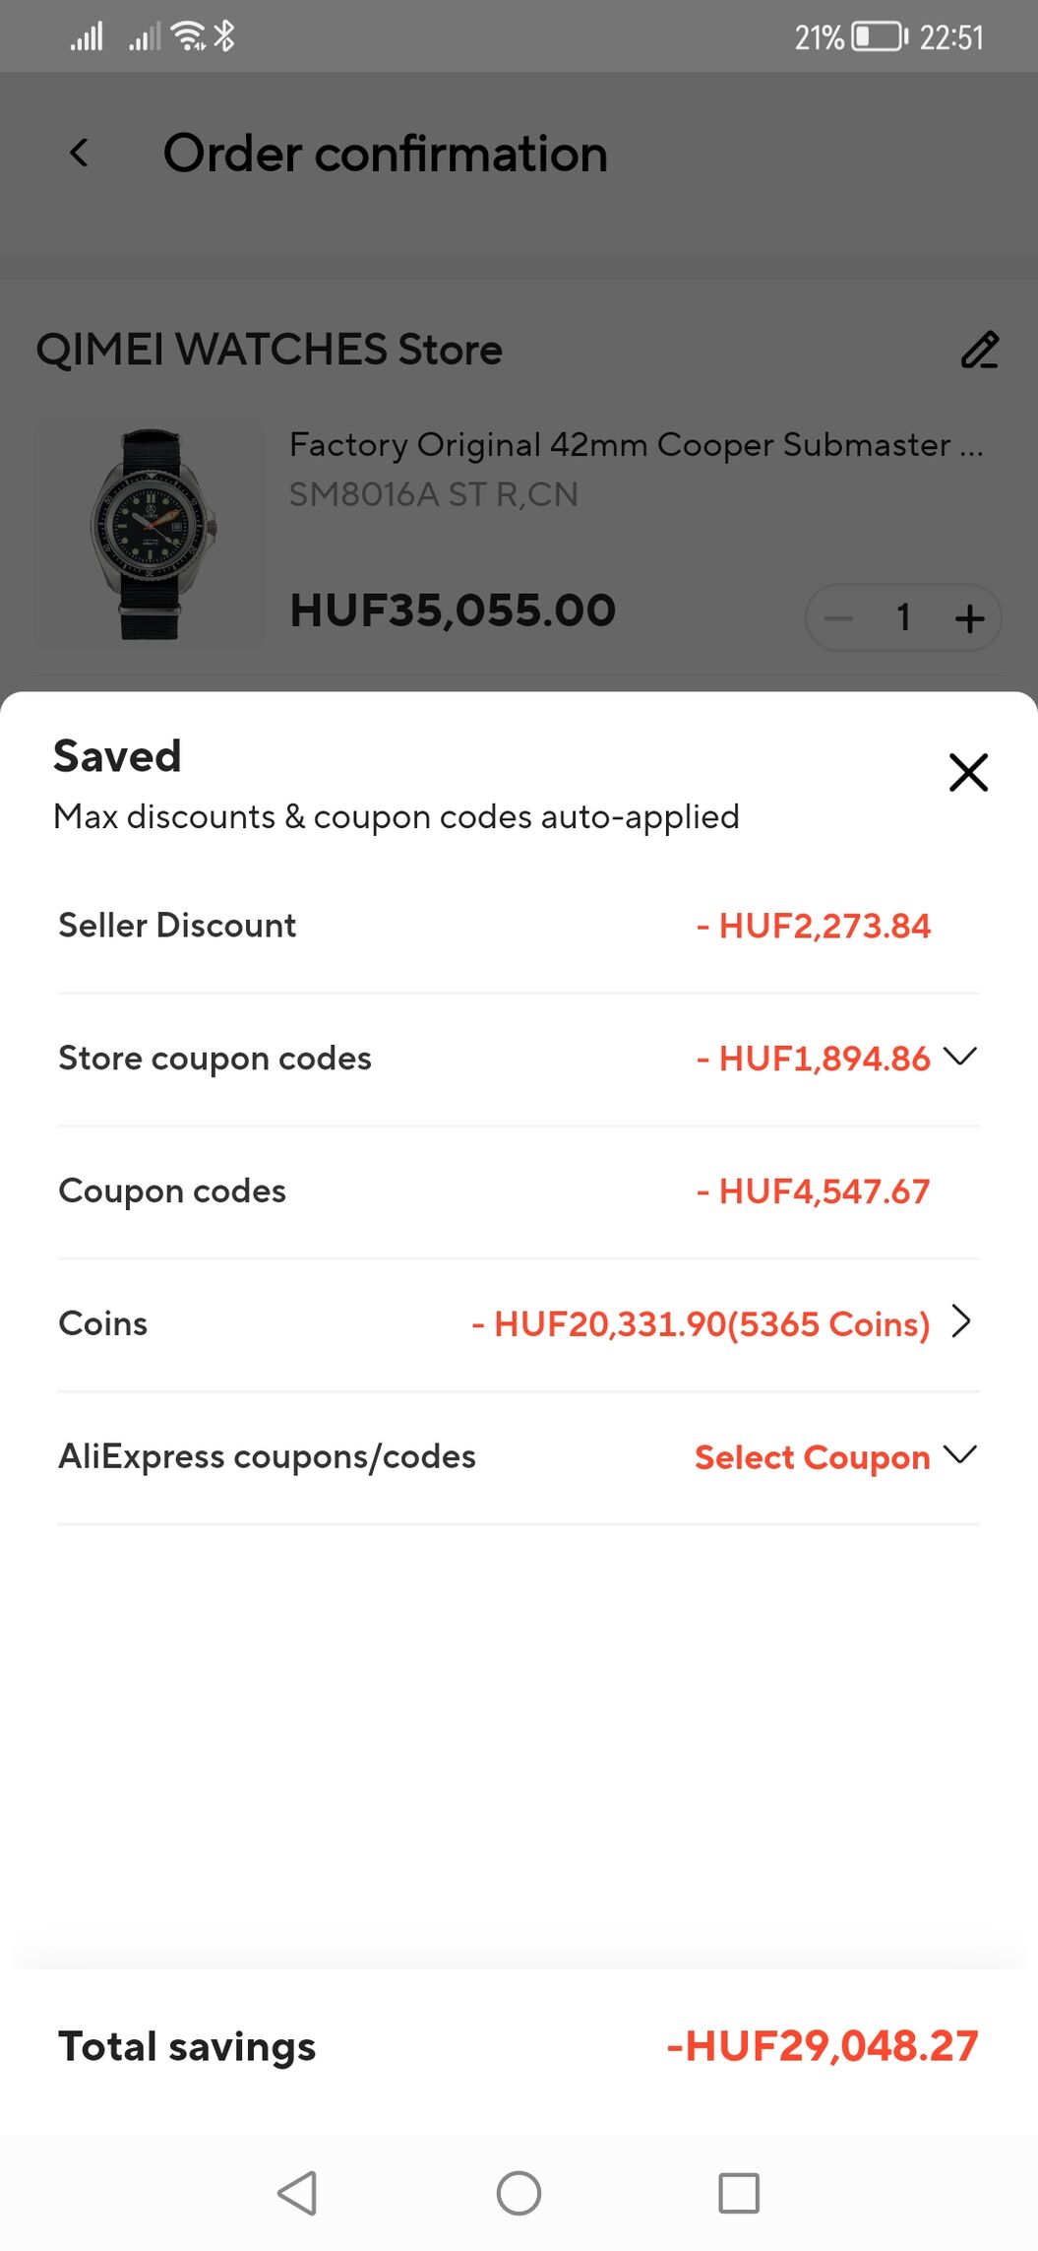
Task: Tap Android recent apps square button
Action: [739, 2193]
